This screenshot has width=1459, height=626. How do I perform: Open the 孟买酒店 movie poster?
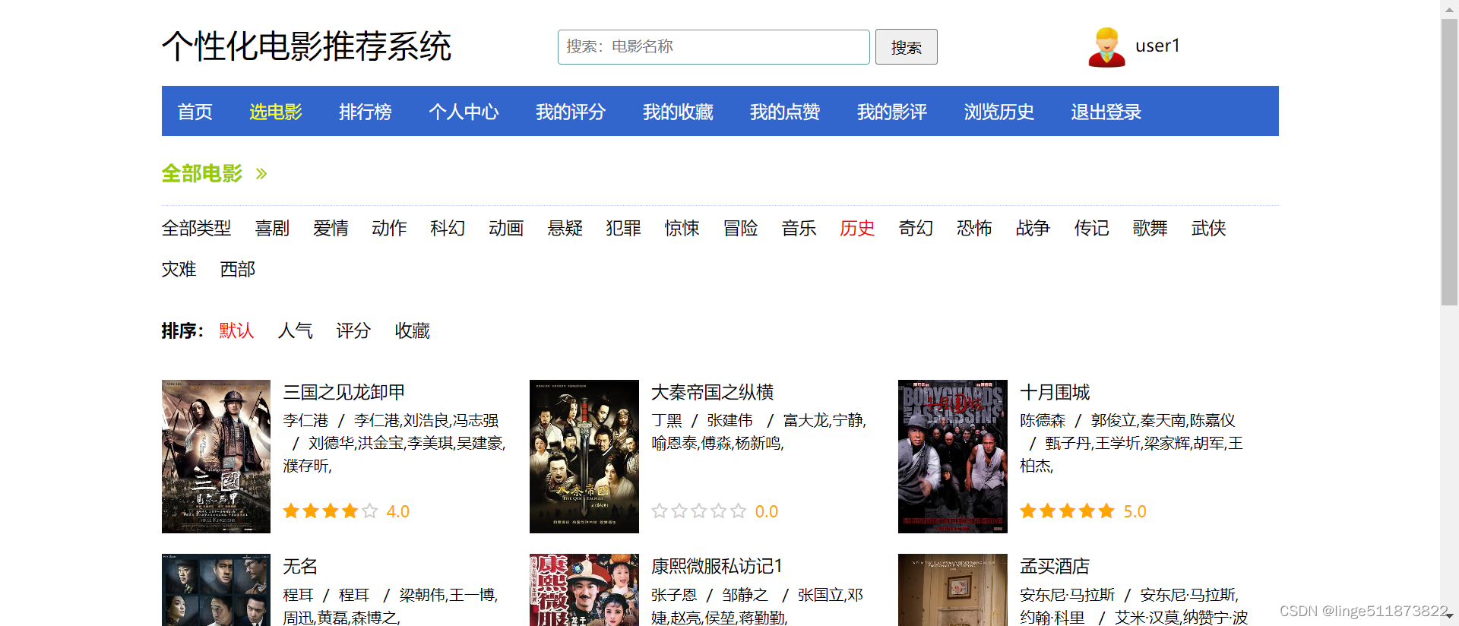pos(953,590)
